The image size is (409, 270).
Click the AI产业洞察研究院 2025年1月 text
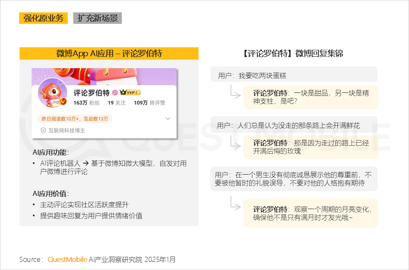(x=132, y=260)
